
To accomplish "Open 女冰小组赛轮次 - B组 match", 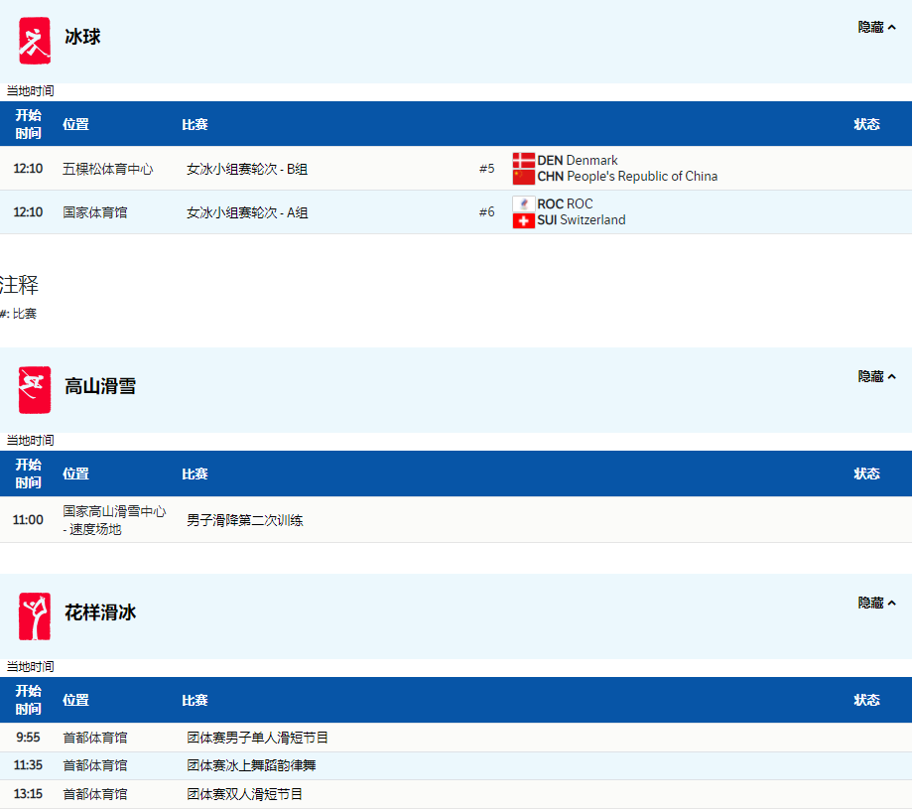I will tap(247, 170).
